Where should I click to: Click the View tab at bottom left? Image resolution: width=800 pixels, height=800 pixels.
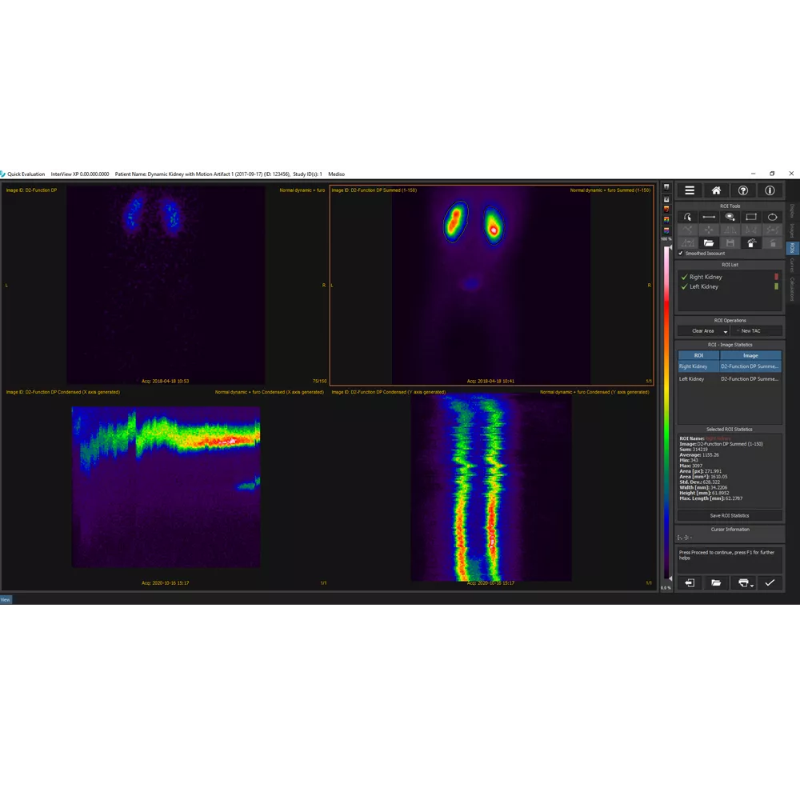[x=5, y=599]
